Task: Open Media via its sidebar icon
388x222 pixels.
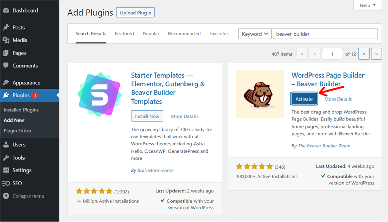Action: tap(6, 40)
